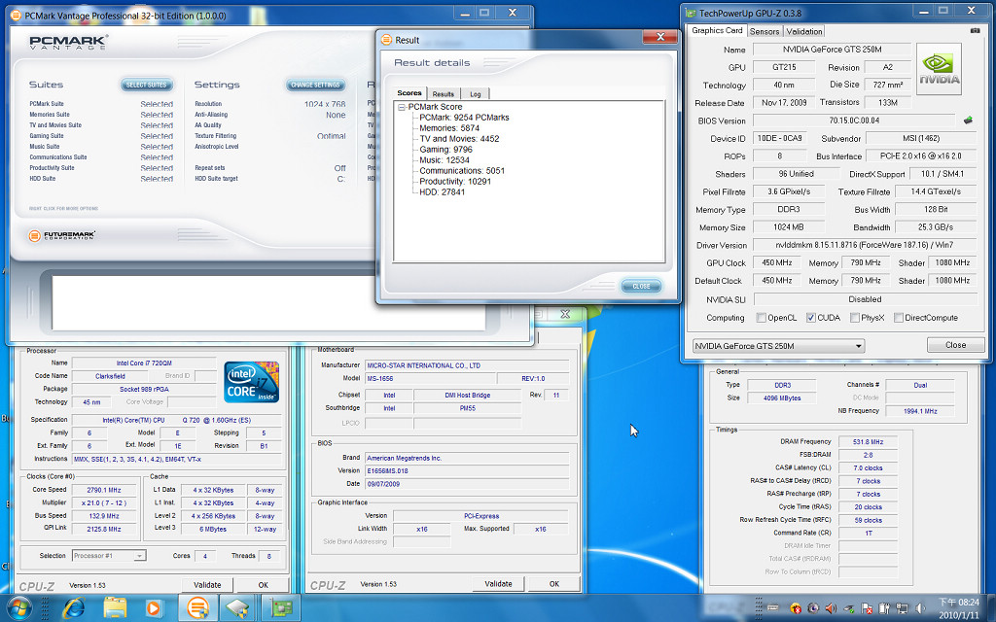Select the Results tab in the Result dialog
This screenshot has height=622, width=996.
point(444,94)
